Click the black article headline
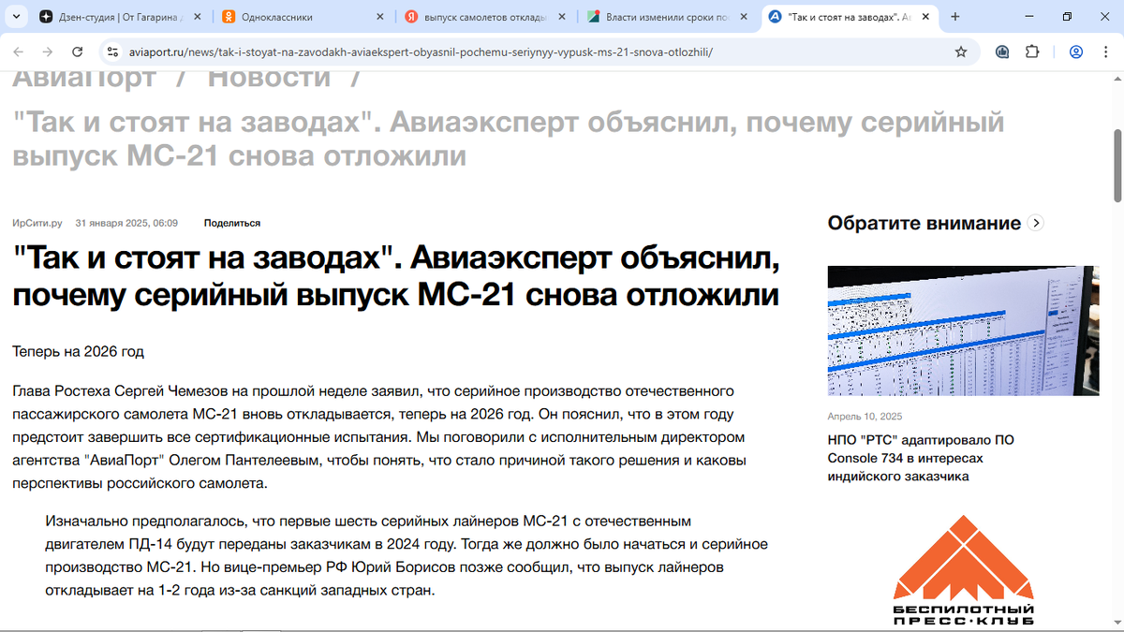Image resolution: width=1124 pixels, height=632 pixels. coord(395,276)
